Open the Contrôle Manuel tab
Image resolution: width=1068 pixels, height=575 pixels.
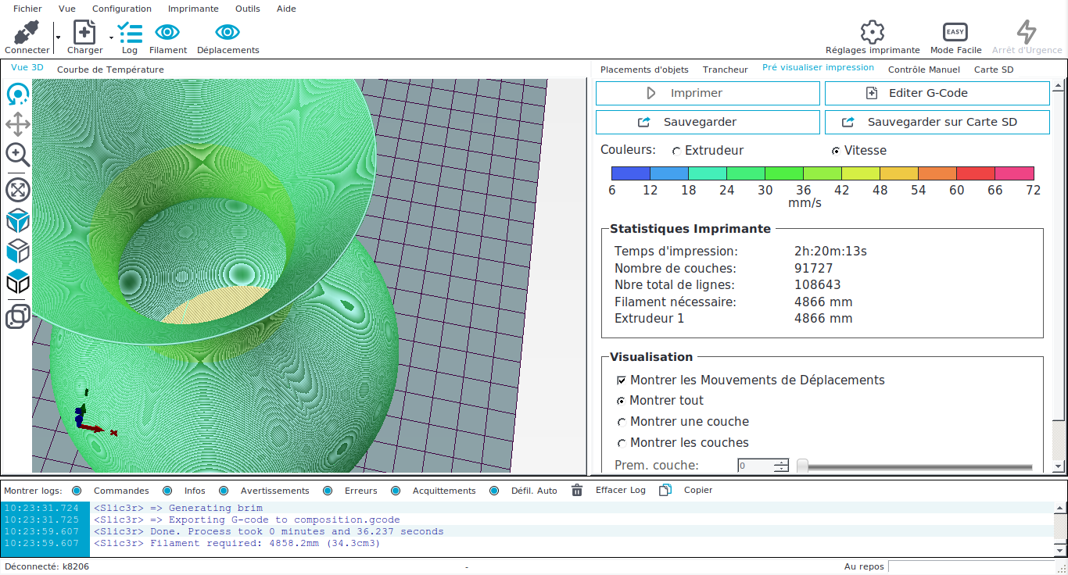tap(924, 70)
